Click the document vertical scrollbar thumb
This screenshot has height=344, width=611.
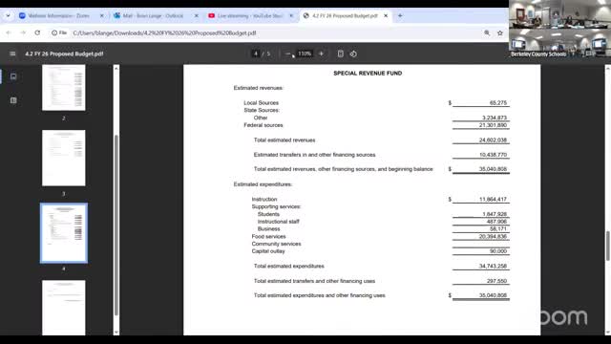[x=607, y=246]
